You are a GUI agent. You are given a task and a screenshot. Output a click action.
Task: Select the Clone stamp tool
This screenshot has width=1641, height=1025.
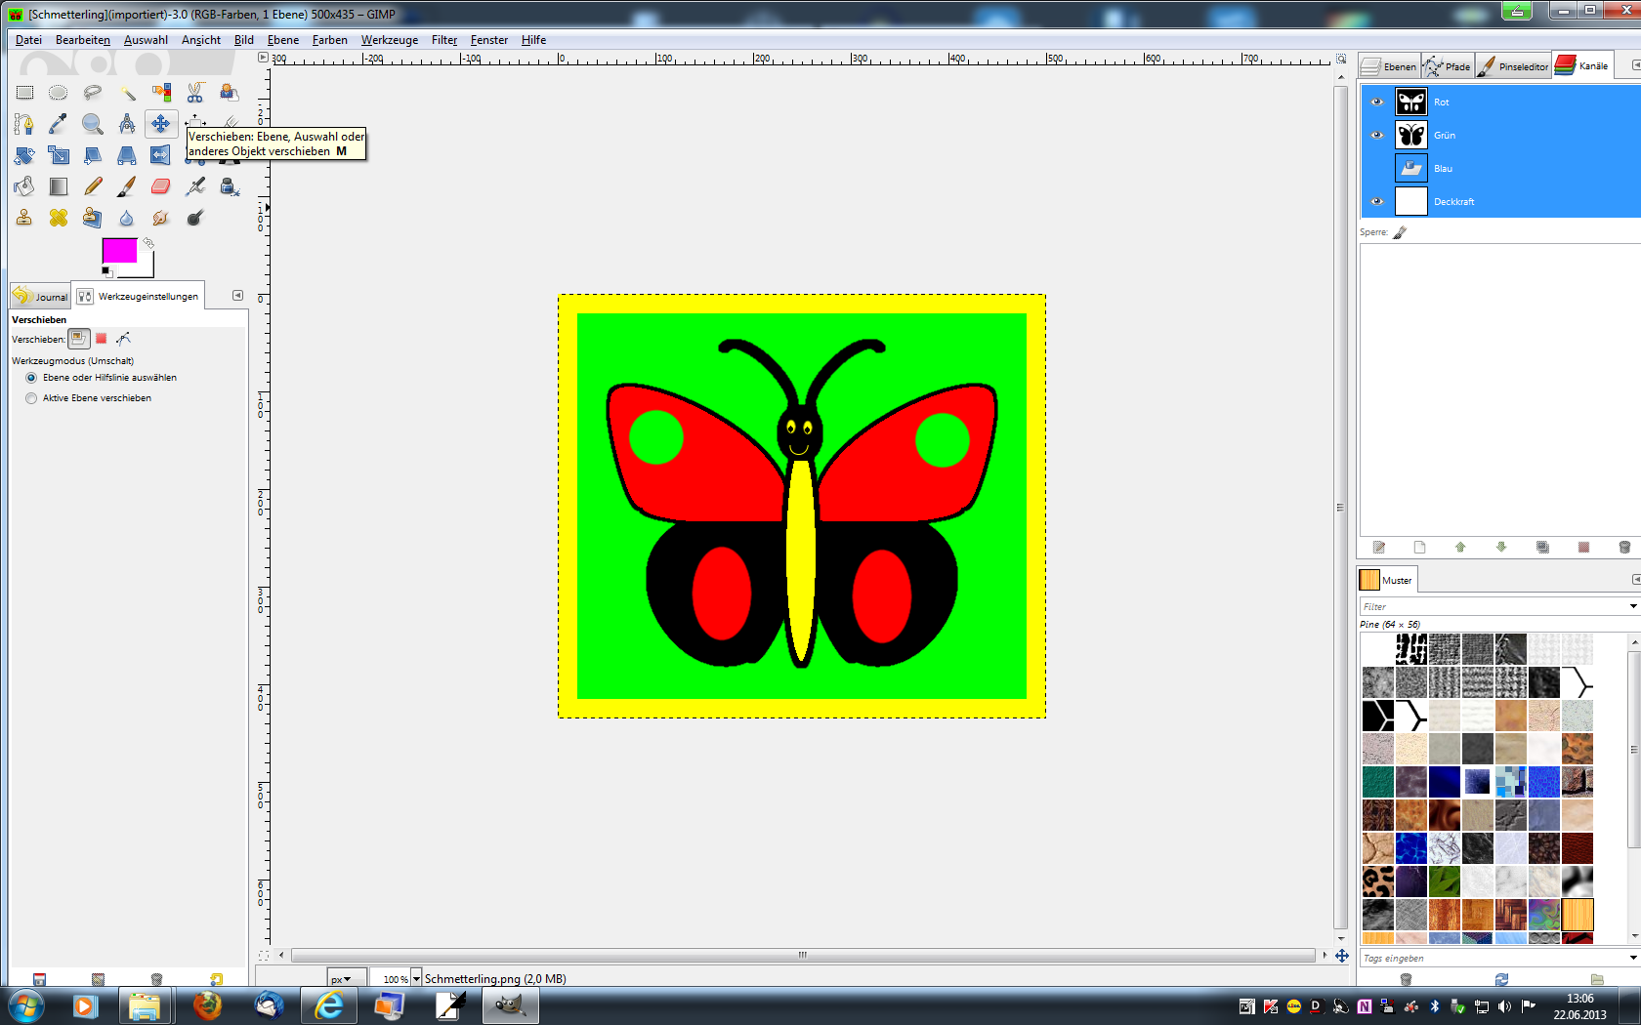pos(24,218)
